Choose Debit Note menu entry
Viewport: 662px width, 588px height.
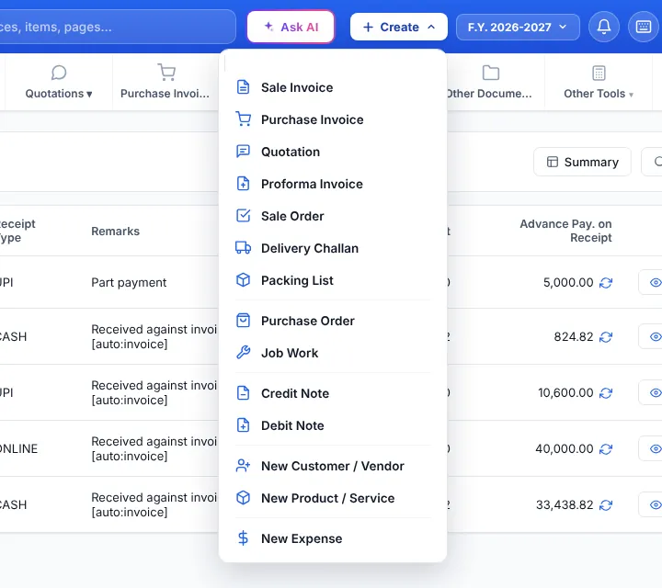[333, 425]
